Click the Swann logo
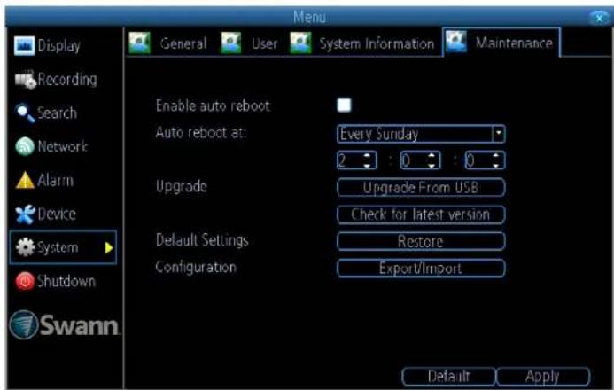Screen dimensions: 614x390 click(x=64, y=324)
